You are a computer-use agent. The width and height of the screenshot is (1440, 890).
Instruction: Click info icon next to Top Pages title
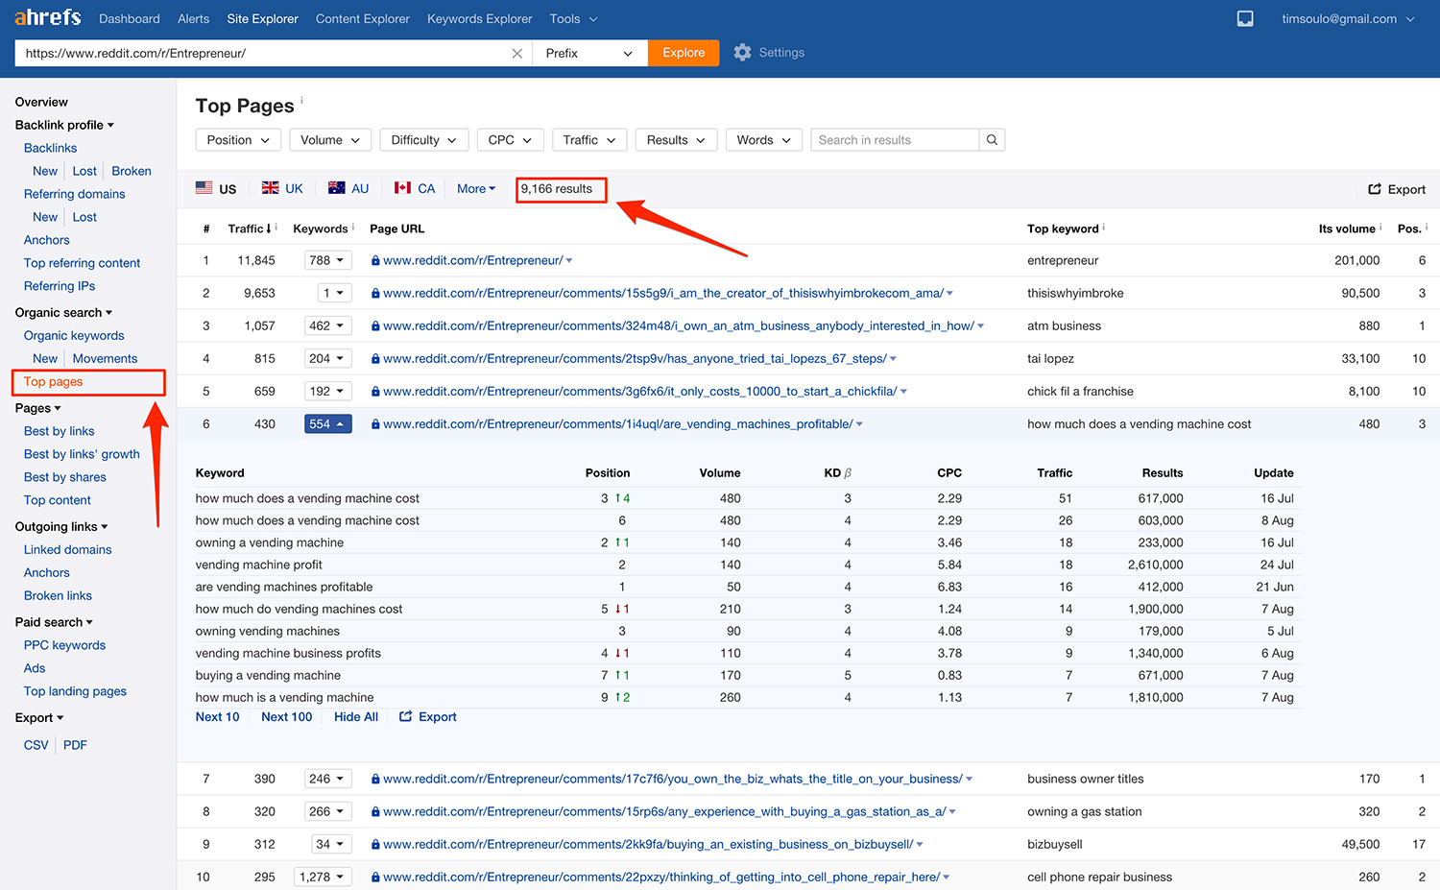click(x=301, y=99)
